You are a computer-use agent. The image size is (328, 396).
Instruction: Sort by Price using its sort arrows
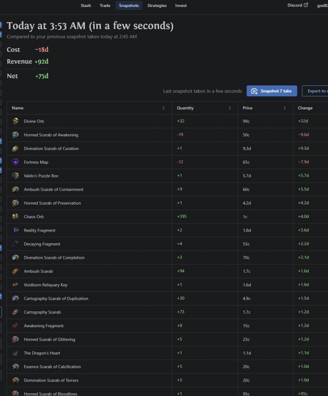tap(285, 108)
